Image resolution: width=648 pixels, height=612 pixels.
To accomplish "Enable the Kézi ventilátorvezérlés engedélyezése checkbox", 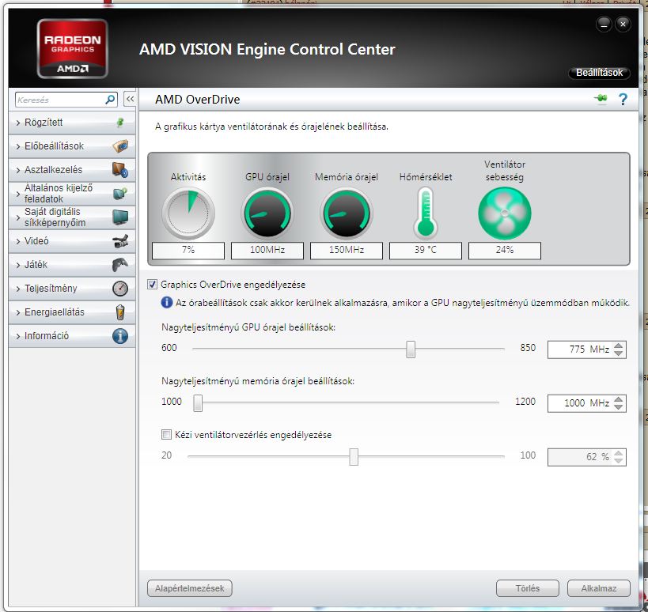I will click(x=166, y=434).
